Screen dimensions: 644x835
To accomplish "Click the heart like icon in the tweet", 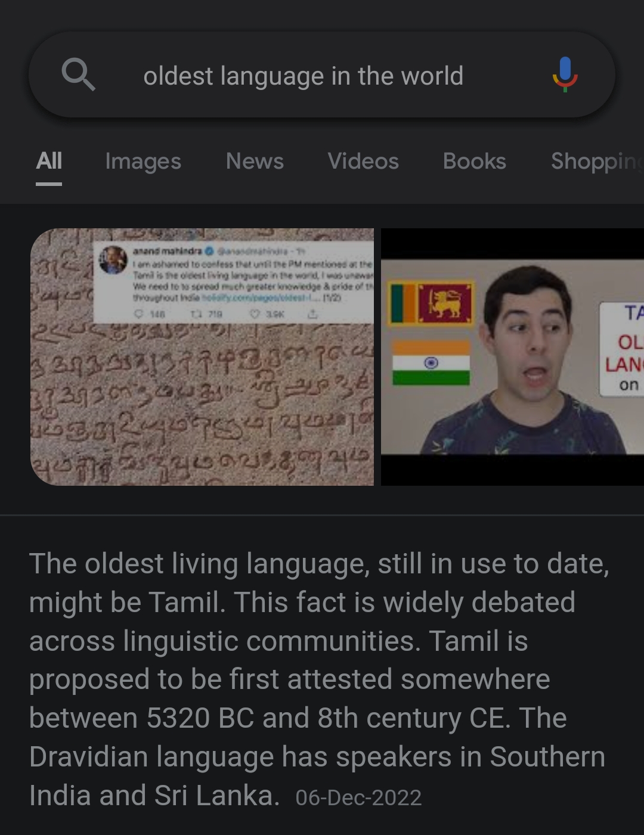I will click(x=256, y=313).
